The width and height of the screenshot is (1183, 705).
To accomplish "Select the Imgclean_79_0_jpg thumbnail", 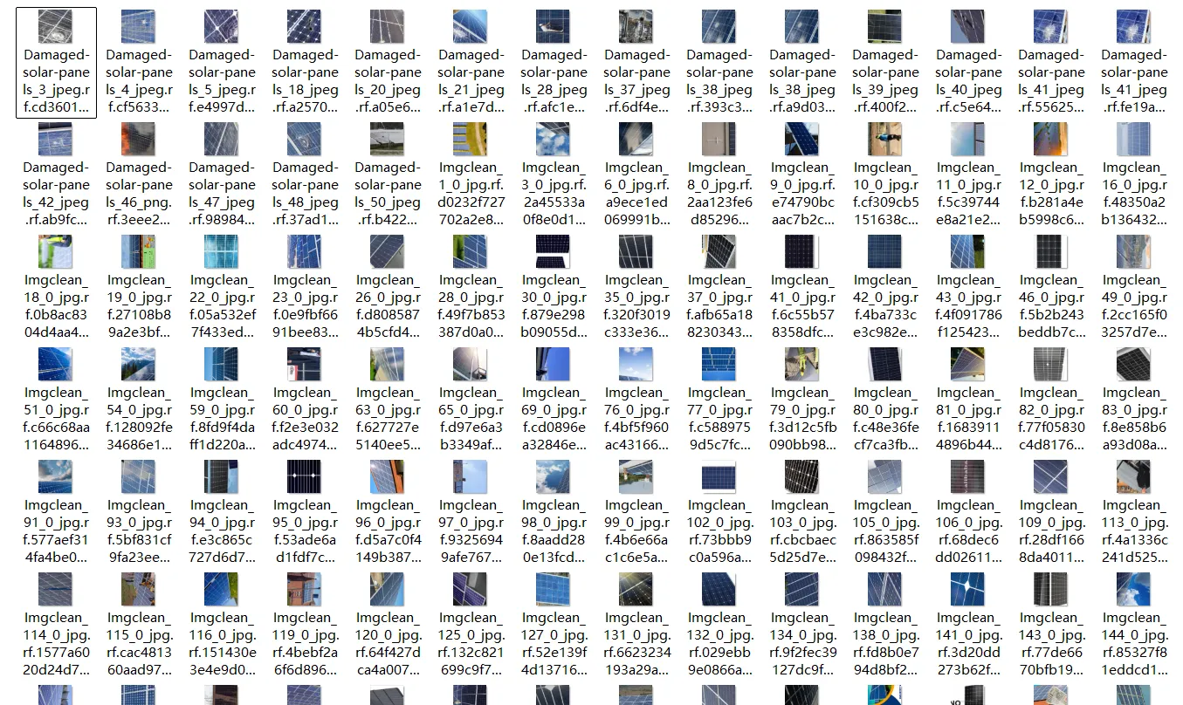I will click(x=802, y=365).
